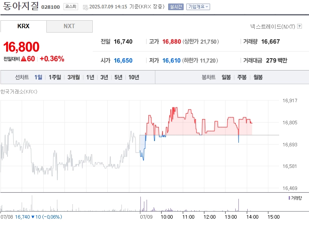Show the 월봉 monthly candle chart

[258, 77]
